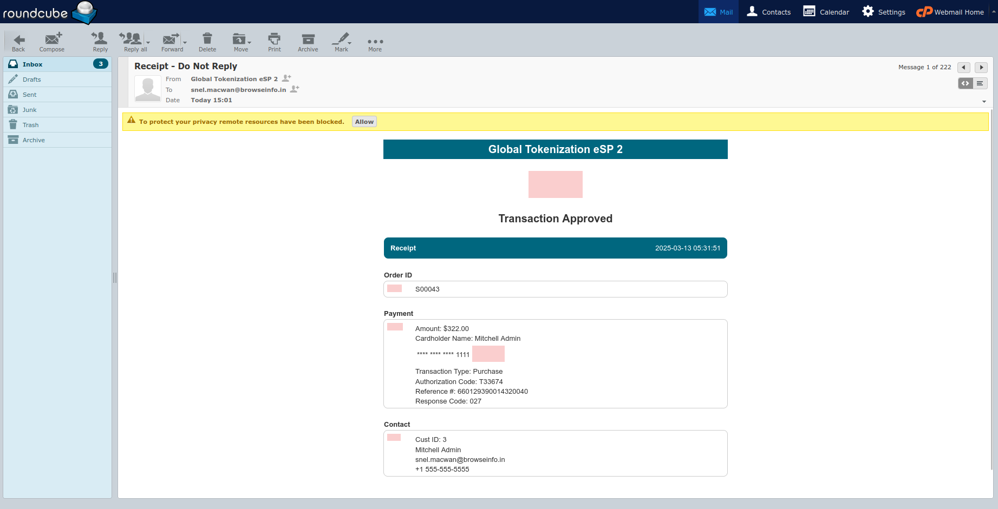Click the sidebar panel splitter handle
998x509 pixels.
[115, 277]
